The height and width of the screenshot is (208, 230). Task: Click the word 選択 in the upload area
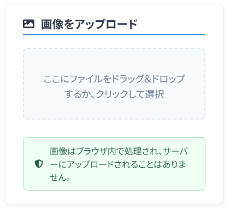pyautogui.click(x=155, y=94)
